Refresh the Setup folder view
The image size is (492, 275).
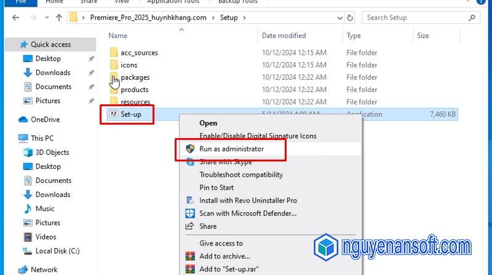[x=350, y=18]
